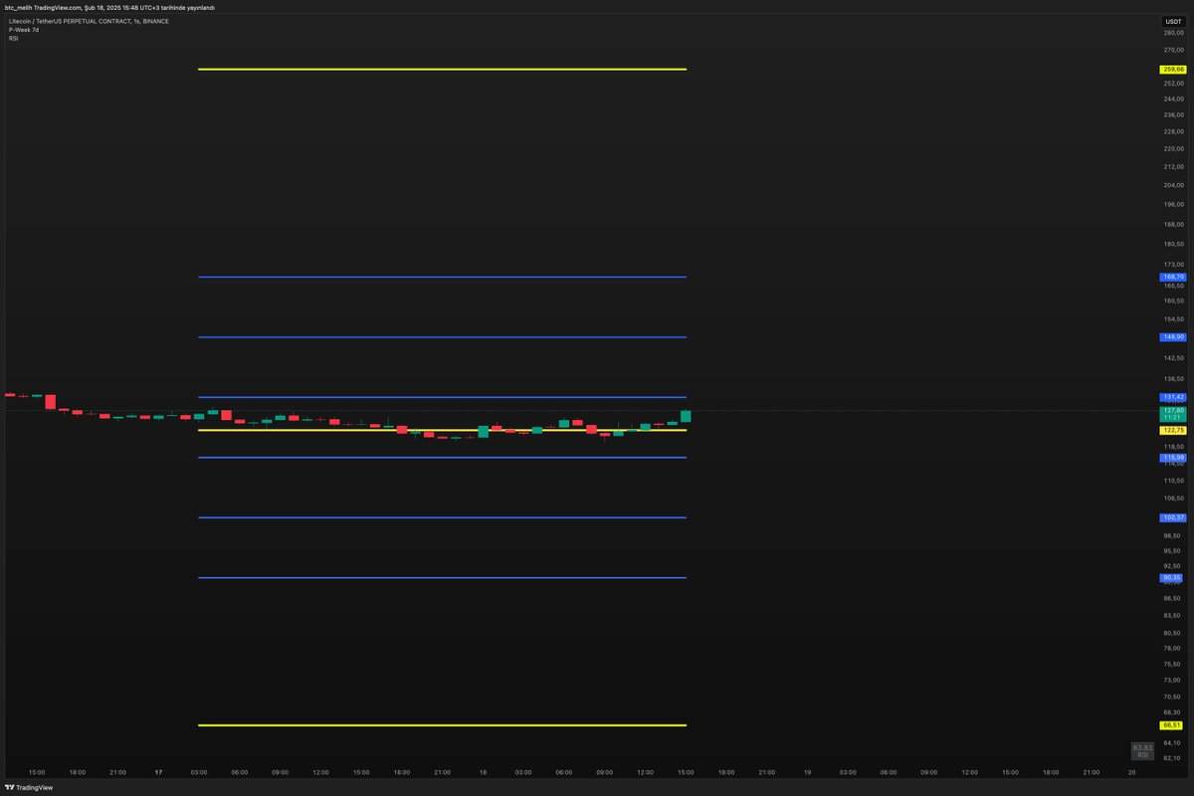Click the blue 102,37 price label
The width and height of the screenshot is (1194, 796).
(x=1171, y=516)
